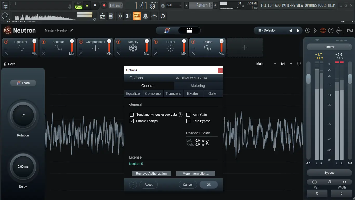Click the Remove Authorization button
The image size is (355, 200).
tap(151, 174)
